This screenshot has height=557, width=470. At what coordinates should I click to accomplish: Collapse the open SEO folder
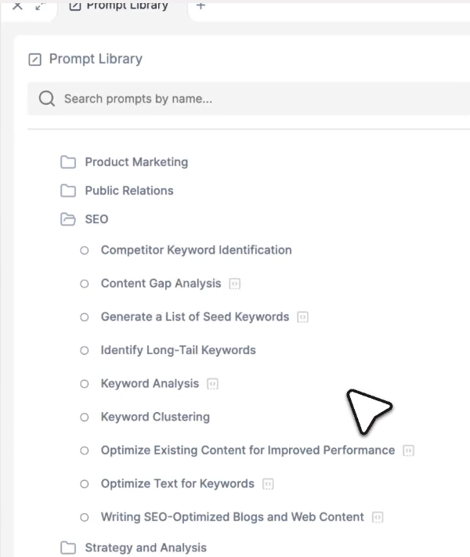click(x=68, y=219)
